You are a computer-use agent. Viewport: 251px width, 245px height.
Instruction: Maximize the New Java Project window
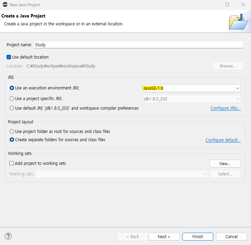pos(227,4)
